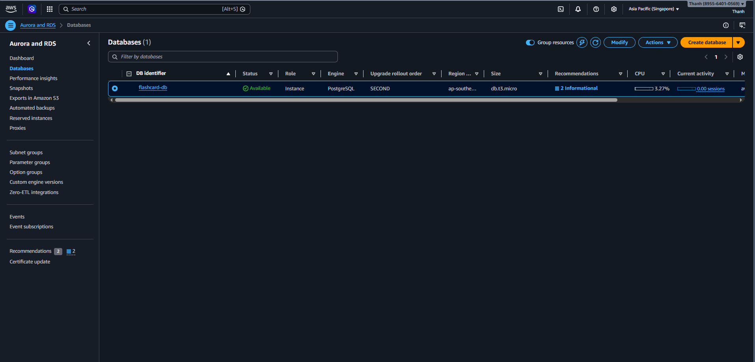755x362 pixels.
Task: Open Parameter groups in the sidebar
Action: 30,162
